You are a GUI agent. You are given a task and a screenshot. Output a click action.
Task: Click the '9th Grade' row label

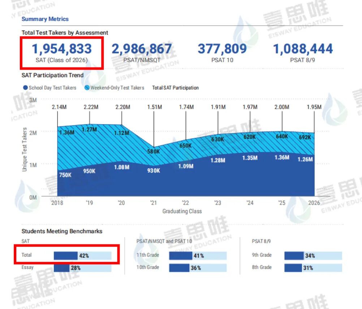tap(262, 255)
